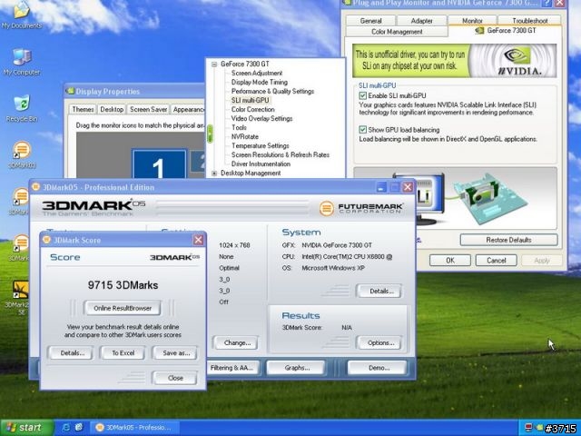Switch to the GeForce 7300 GT tab
581x436 pixels.
[x=506, y=30]
